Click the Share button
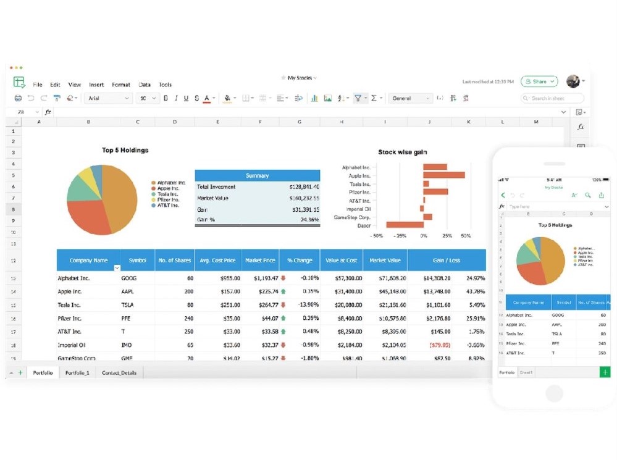The height and width of the screenshot is (460, 617). tap(539, 82)
